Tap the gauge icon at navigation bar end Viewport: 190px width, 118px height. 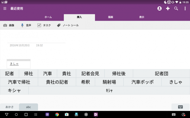(183, 115)
